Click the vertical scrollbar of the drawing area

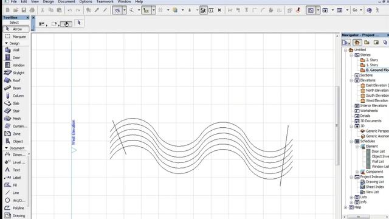click(337, 125)
